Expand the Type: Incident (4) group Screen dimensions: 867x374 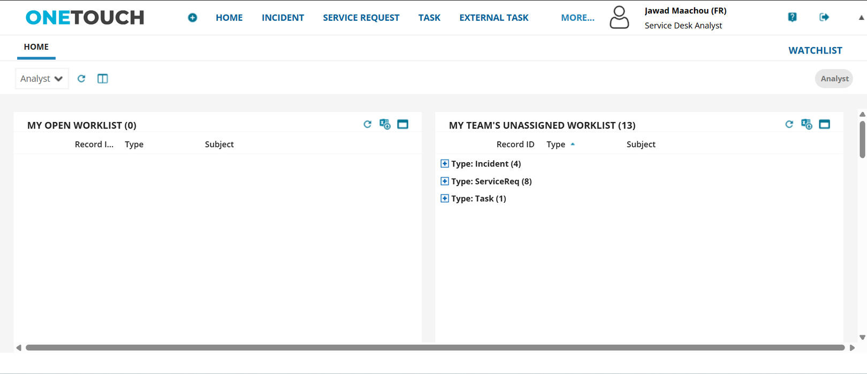click(445, 164)
